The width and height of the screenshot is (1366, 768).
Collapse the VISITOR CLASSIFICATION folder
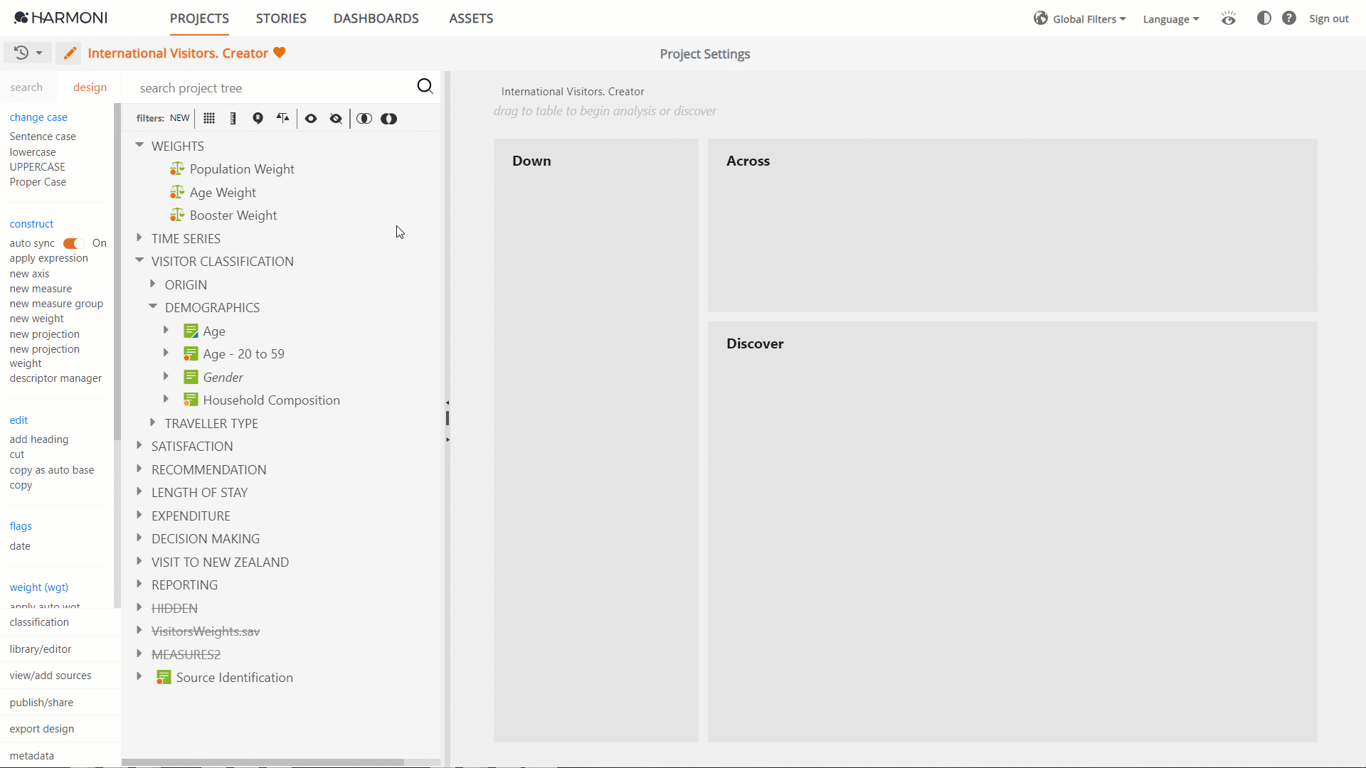[x=139, y=260]
